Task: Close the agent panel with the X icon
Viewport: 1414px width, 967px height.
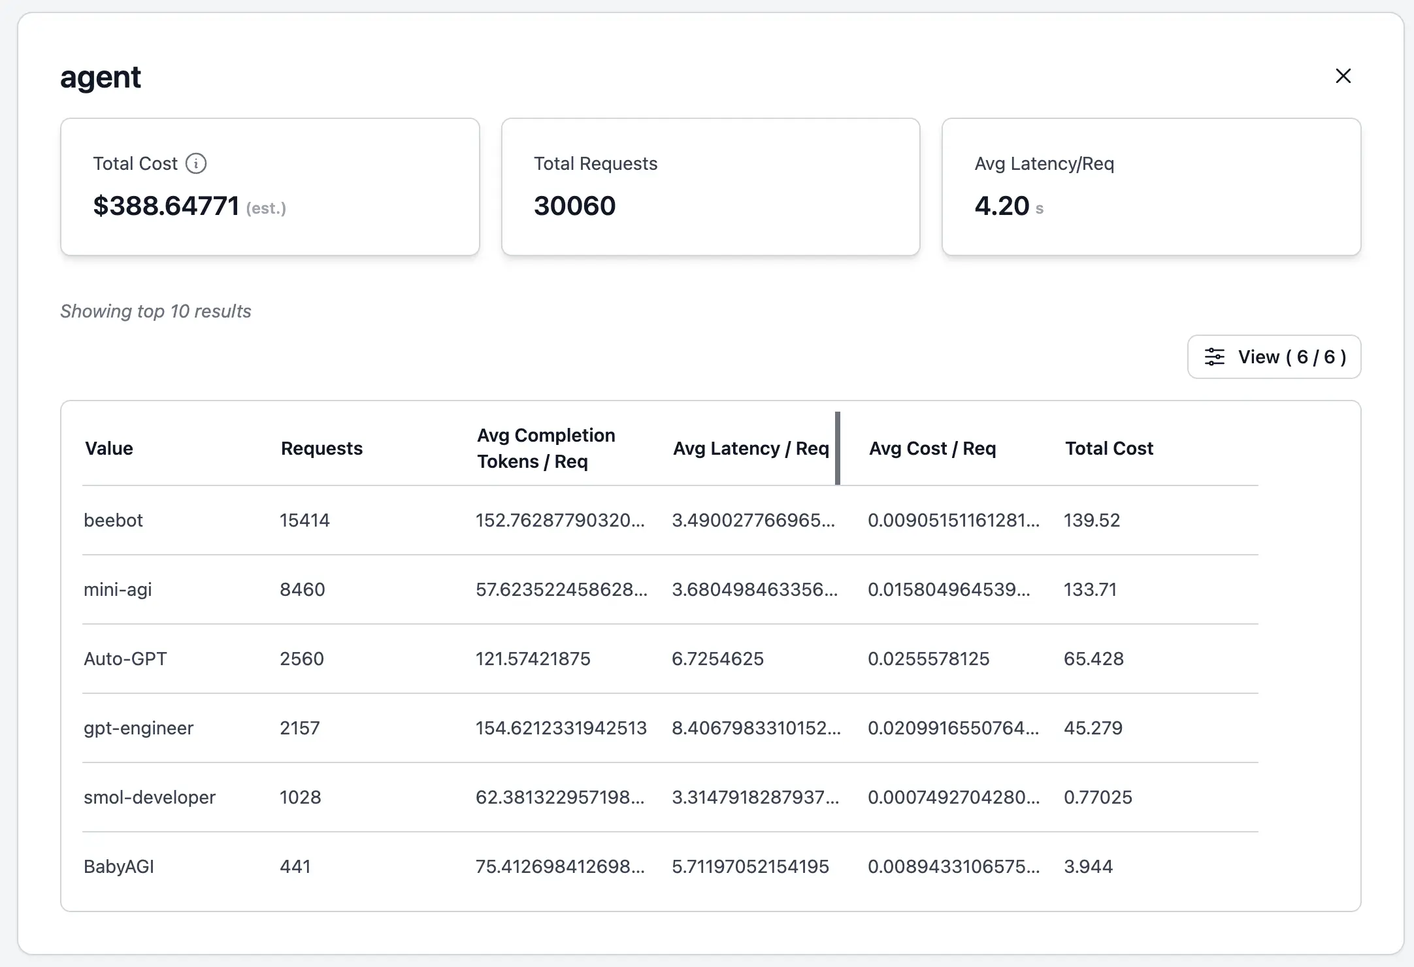Action: (x=1343, y=76)
